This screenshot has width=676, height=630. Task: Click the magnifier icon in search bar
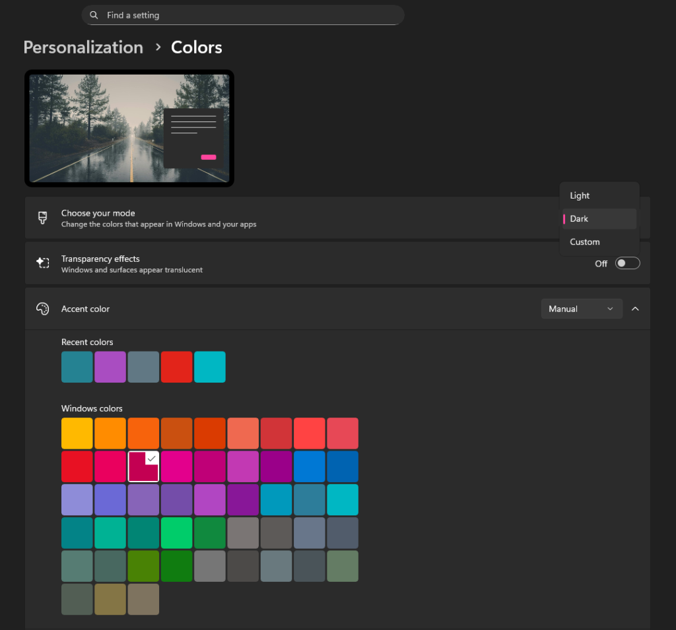coord(93,15)
